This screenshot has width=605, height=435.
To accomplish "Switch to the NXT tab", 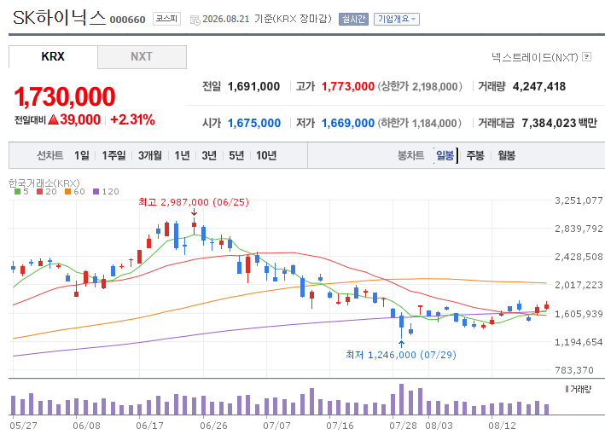I will coord(142,56).
